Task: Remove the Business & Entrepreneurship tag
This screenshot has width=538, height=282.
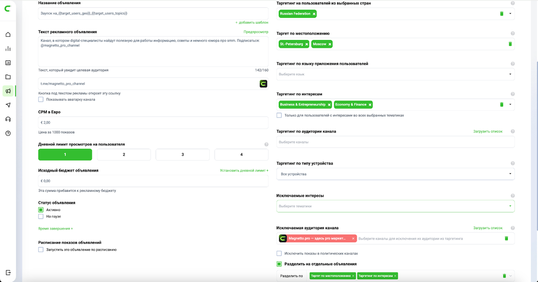Action: click(x=329, y=104)
